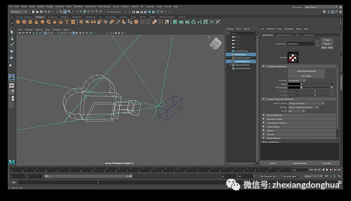The height and width of the screenshot is (201, 351).
Task: Click the play forward button
Action: (327, 170)
